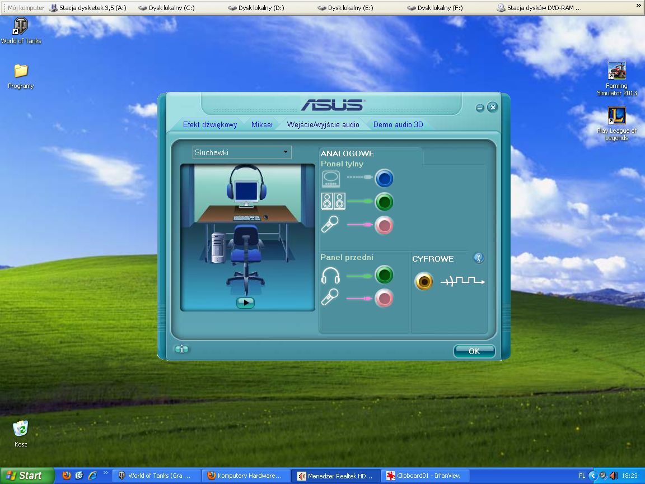Screen dimensions: 645x484
Task: Click the digital S/PDIF coaxial connector
Action: tap(424, 282)
